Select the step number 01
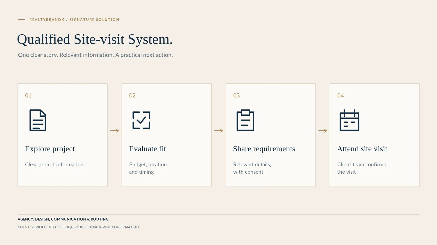The image size is (437, 245). pos(28,96)
